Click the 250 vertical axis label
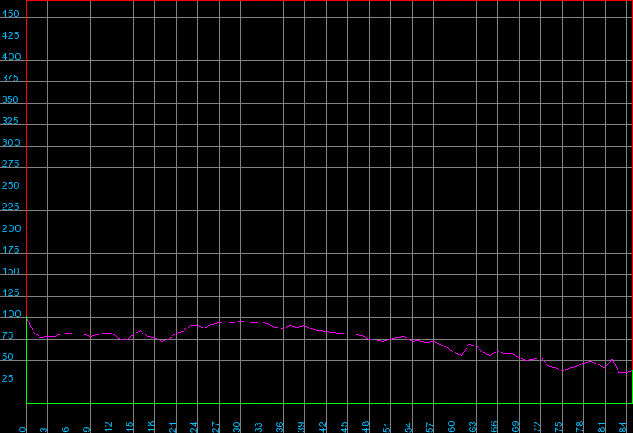Viewport: 633px width, 433px height. 10,185
